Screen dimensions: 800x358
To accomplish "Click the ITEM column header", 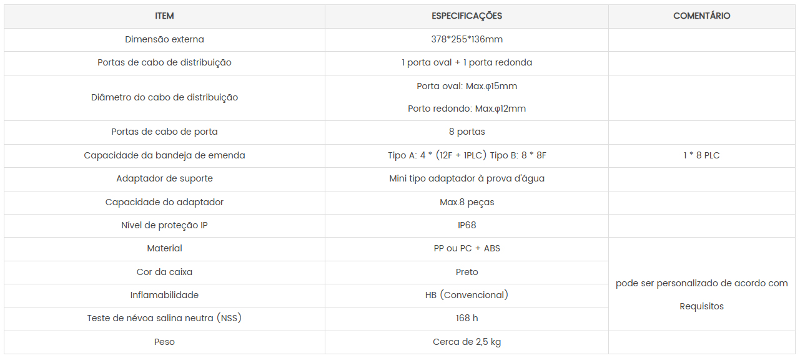I will coord(164,16).
